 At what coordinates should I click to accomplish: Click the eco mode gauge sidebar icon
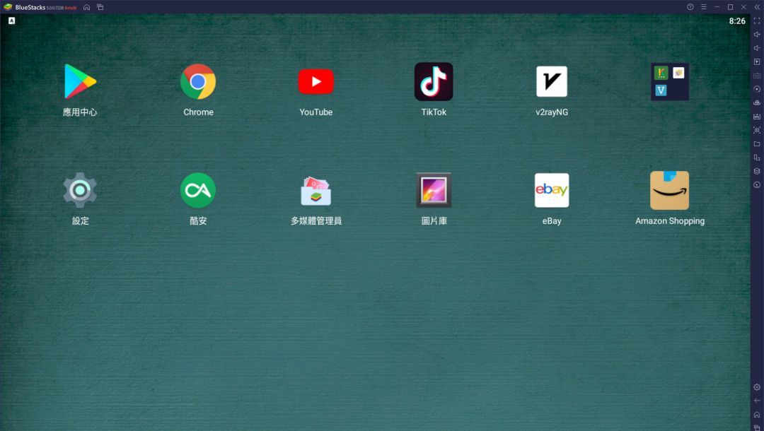[757, 184]
